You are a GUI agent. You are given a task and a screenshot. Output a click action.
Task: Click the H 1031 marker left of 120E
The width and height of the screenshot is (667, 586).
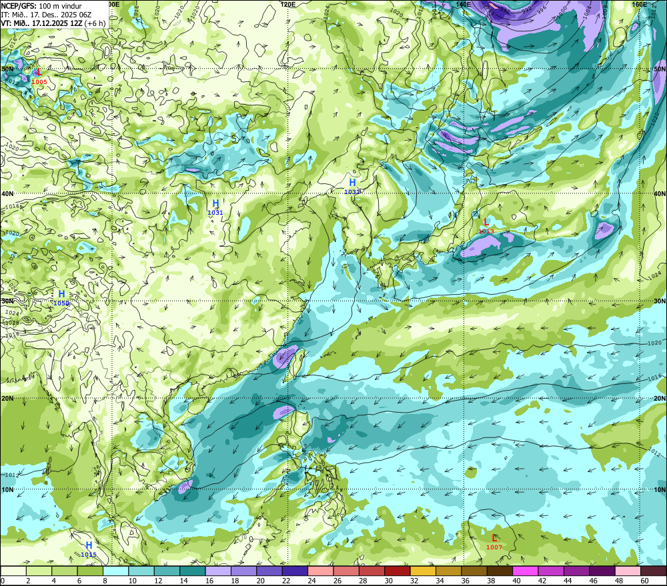[x=215, y=203]
